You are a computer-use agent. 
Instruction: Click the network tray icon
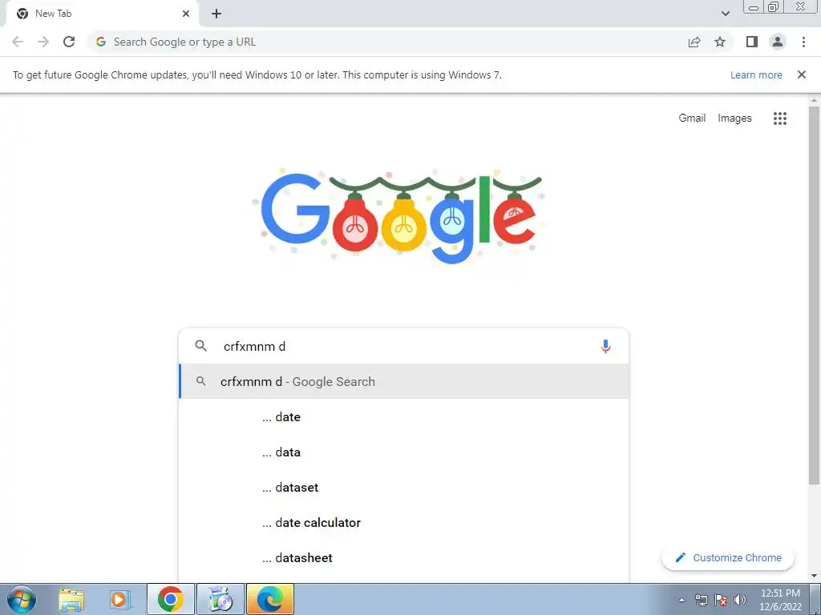point(701,600)
